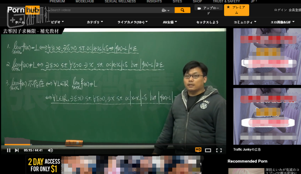Toggle theater mode view
301x174 pixels.
pos(208,150)
